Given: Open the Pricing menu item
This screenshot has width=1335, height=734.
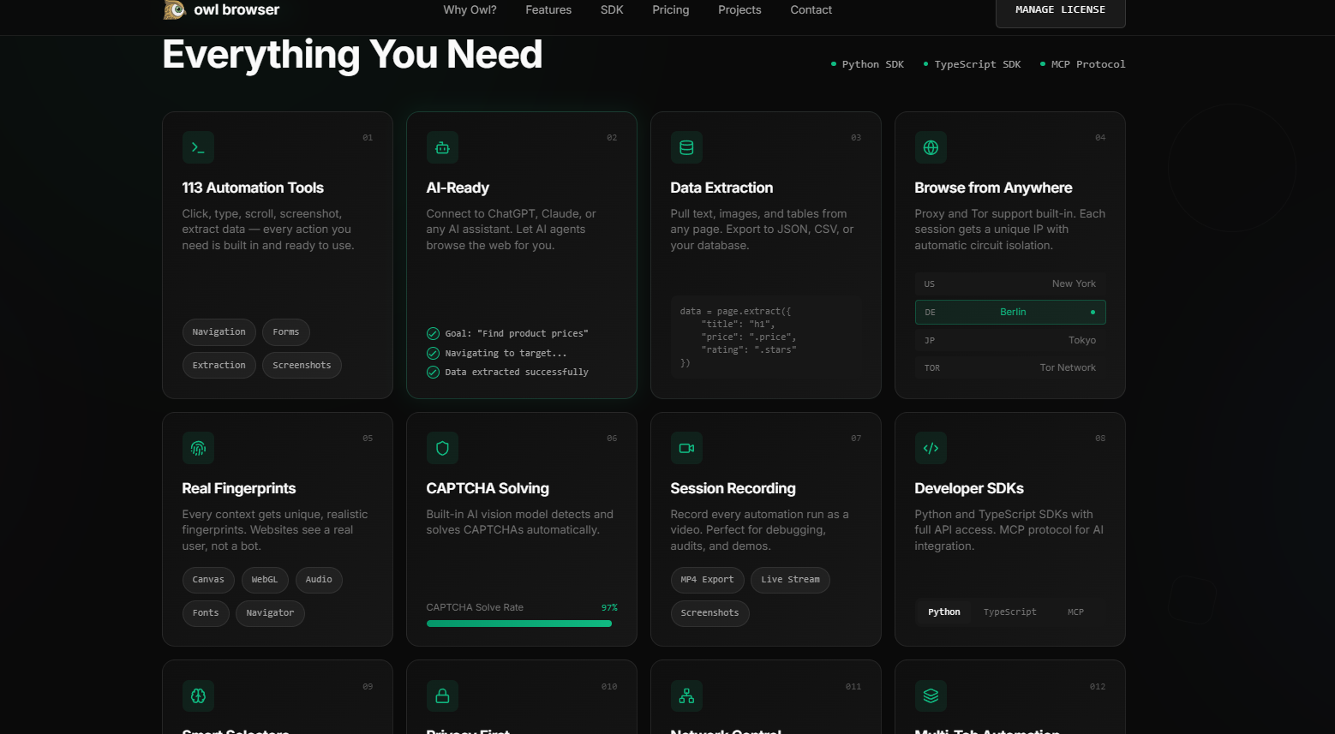Looking at the screenshot, I should pos(670,10).
